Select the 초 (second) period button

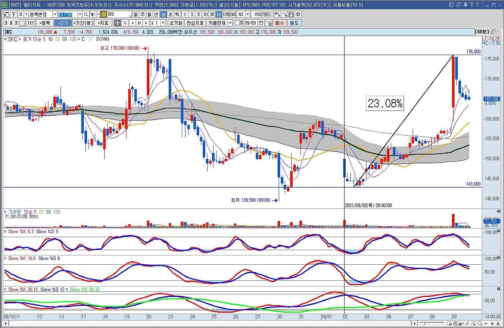[x=170, y=14]
